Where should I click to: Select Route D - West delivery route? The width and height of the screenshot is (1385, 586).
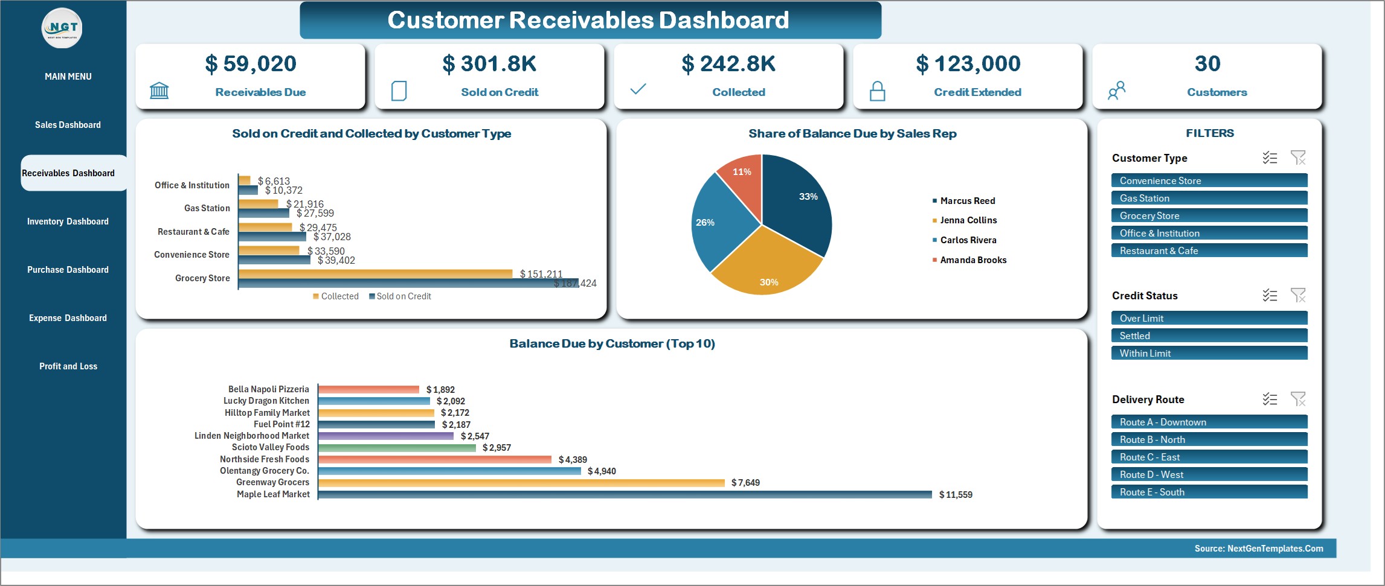click(1209, 474)
